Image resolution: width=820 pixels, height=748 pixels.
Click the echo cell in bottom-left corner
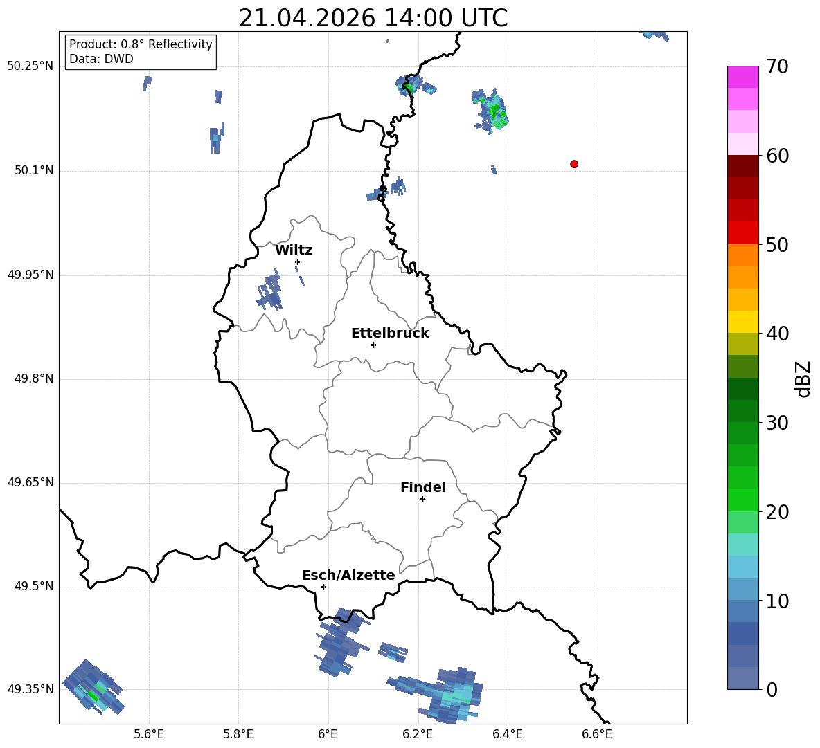93,687
